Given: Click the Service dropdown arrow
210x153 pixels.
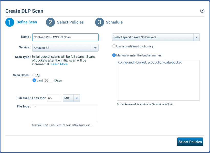Looking at the screenshot, I should tap(95, 48).
